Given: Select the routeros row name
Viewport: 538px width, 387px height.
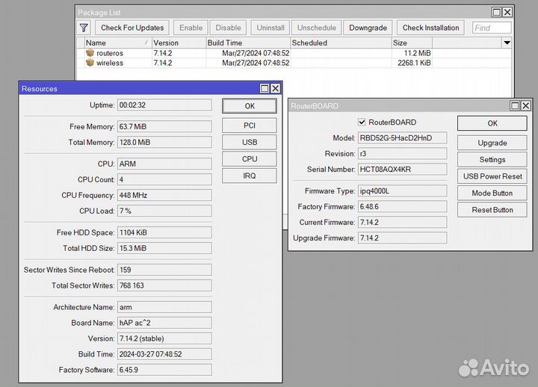Looking at the screenshot, I should (x=110, y=53).
